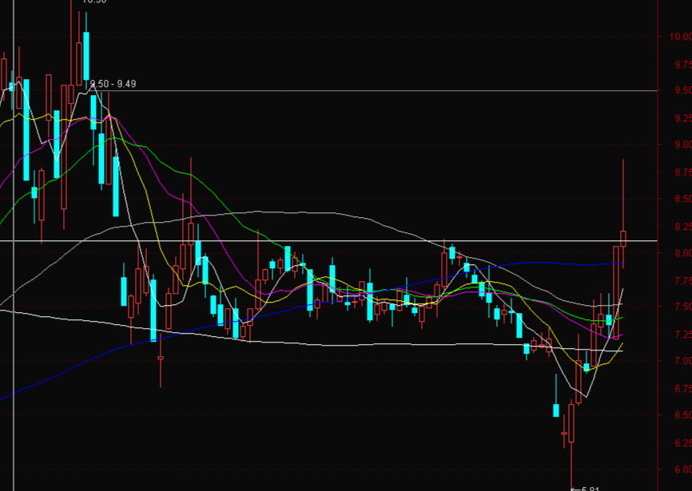Click the 7.50 price axis label
The width and height of the screenshot is (692, 491).
coord(682,307)
